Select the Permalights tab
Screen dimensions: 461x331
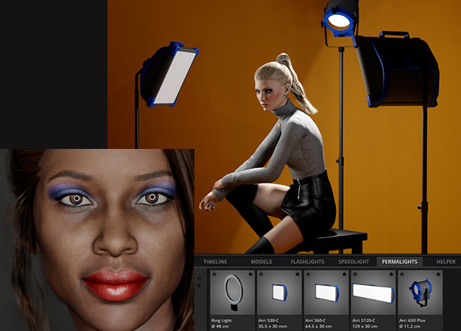click(x=400, y=262)
